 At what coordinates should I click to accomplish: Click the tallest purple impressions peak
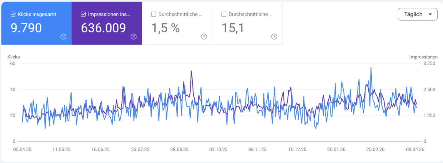(x=191, y=71)
